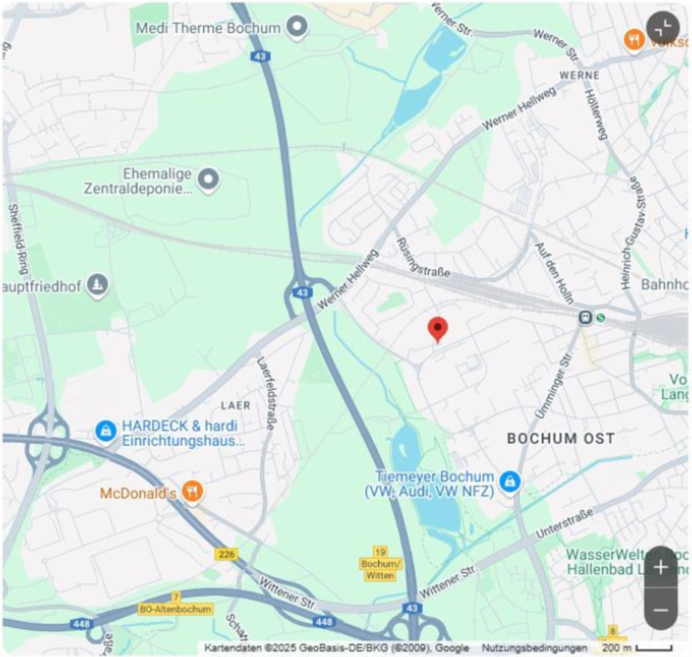Zoom out with the minus button
This screenshot has width=692, height=657.
[x=660, y=610]
